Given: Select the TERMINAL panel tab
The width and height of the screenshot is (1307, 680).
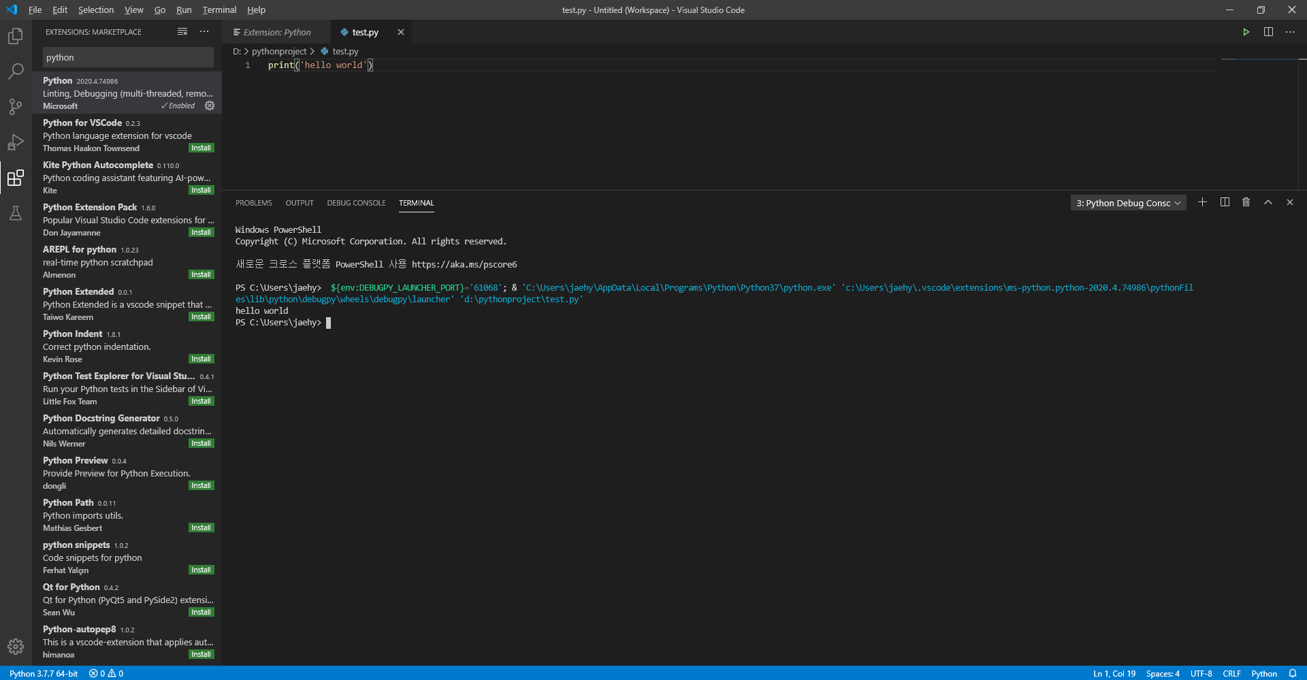Looking at the screenshot, I should [x=416, y=203].
